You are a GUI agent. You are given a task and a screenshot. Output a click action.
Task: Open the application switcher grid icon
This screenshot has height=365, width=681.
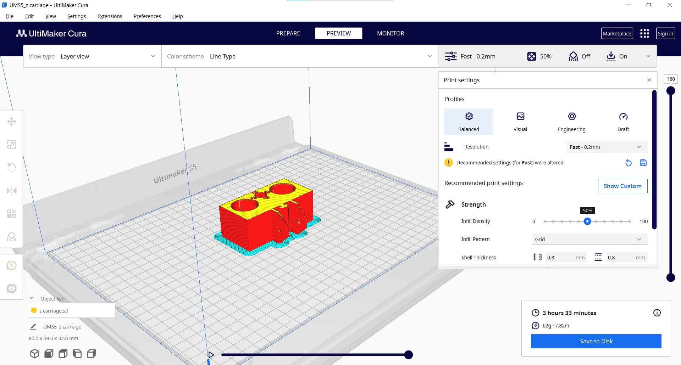click(644, 33)
